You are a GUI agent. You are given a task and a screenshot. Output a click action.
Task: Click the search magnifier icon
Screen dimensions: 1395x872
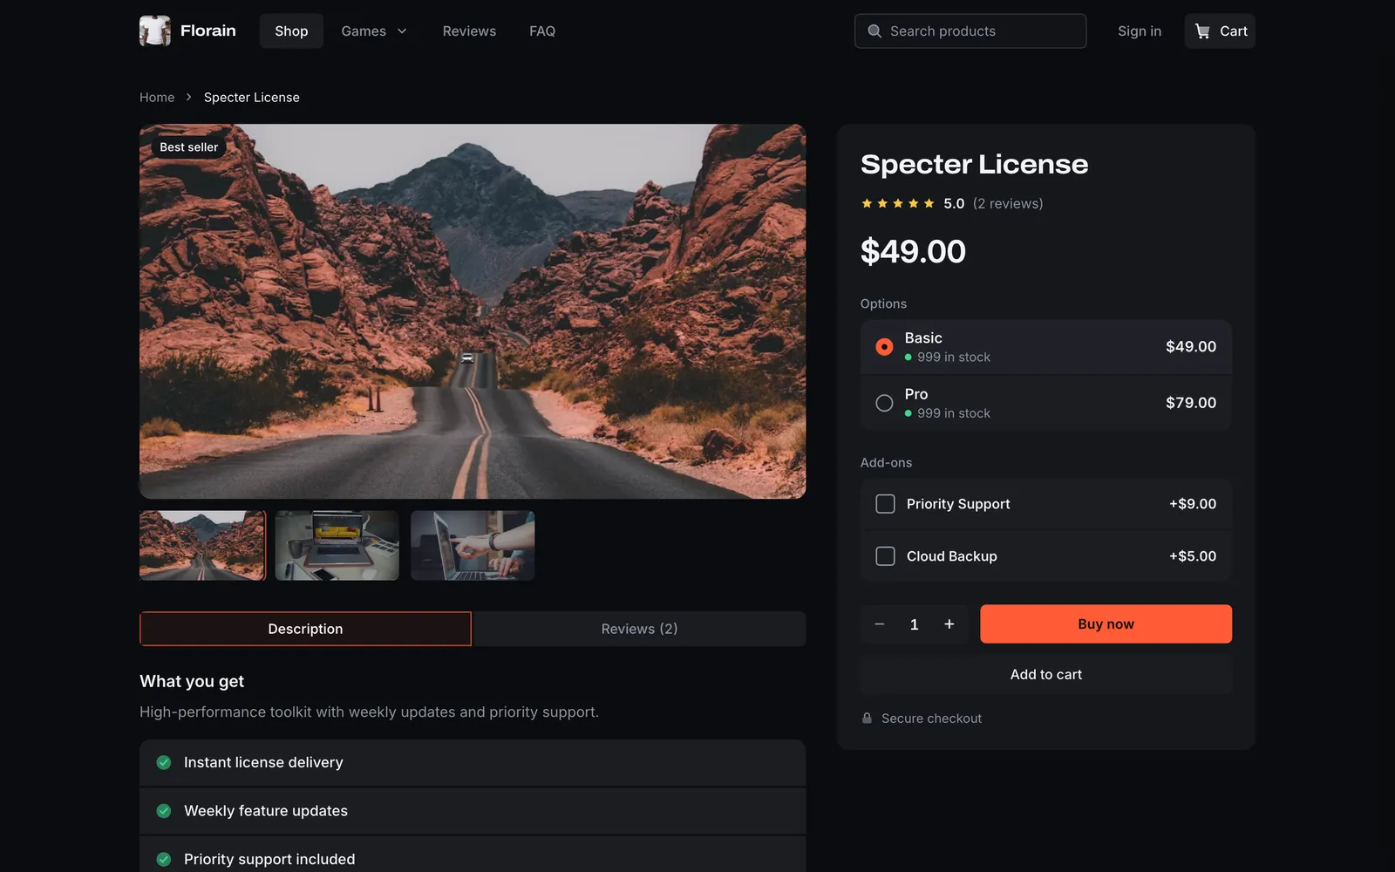pyautogui.click(x=874, y=31)
